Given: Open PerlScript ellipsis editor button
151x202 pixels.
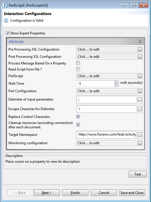Looking at the screenshot, I should click(x=139, y=76).
